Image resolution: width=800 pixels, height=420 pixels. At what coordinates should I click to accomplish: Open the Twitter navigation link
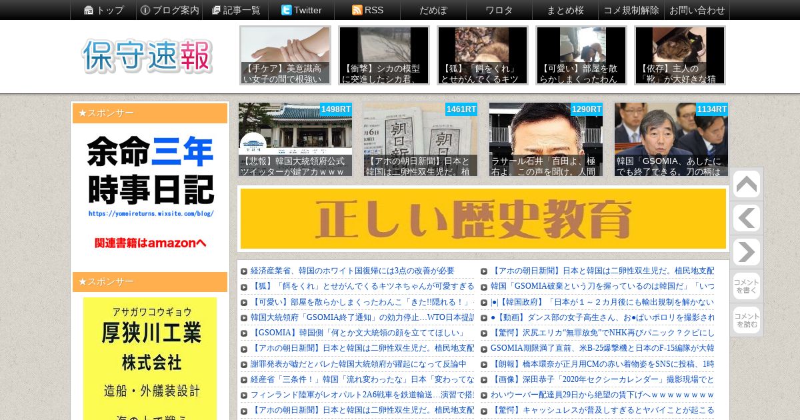click(301, 10)
